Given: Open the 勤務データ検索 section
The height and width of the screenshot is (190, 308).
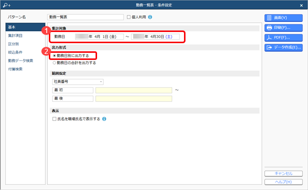Looking at the screenshot, I should pyautogui.click(x=20, y=60).
